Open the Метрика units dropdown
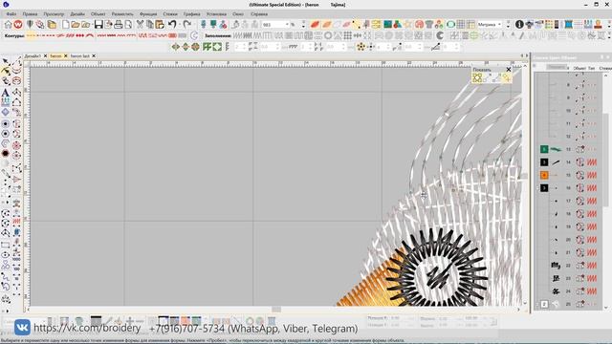 coord(499,25)
